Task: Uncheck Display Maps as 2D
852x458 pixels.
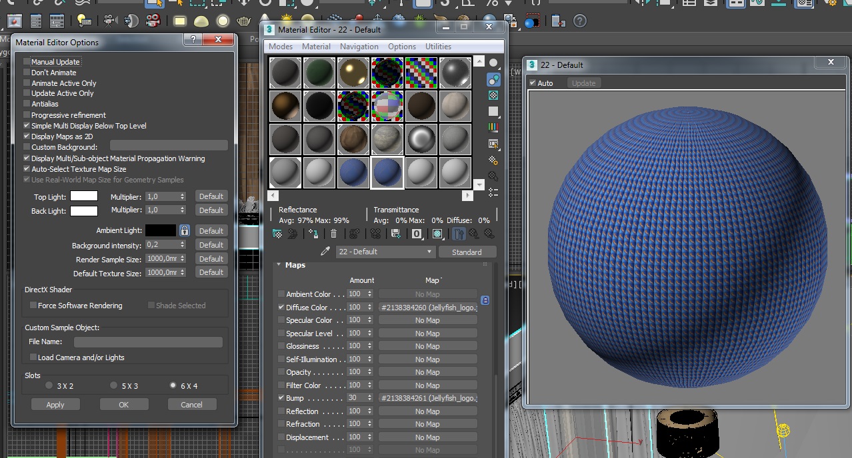Action: [27, 136]
